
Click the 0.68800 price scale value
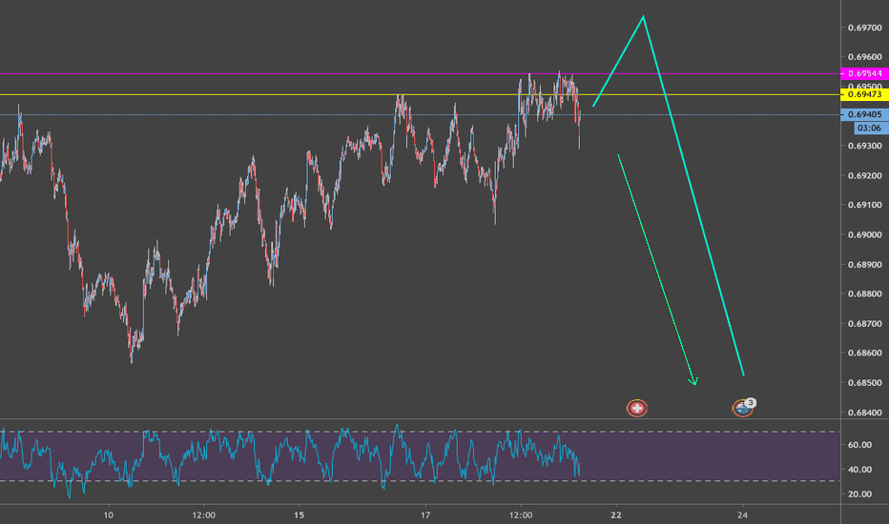864,294
